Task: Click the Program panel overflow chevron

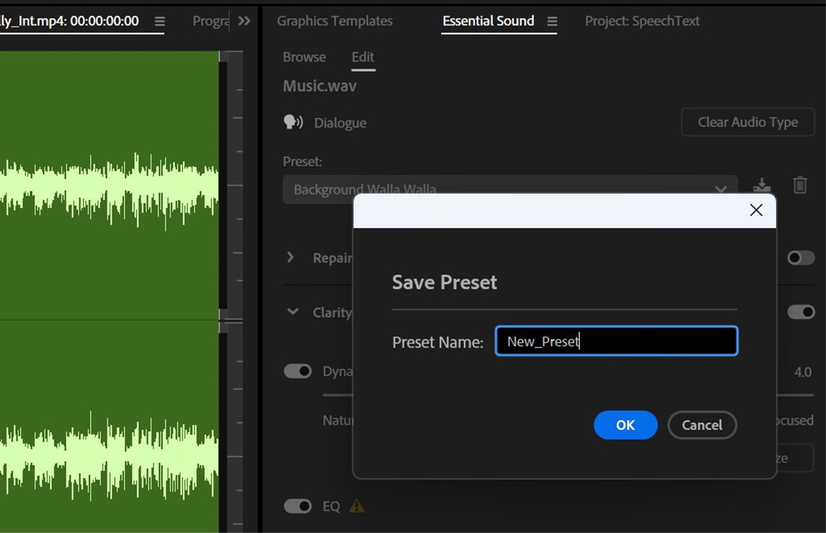Action: [x=245, y=21]
